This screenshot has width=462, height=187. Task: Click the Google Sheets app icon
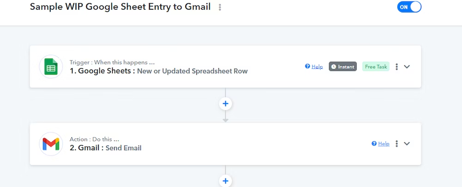point(51,67)
